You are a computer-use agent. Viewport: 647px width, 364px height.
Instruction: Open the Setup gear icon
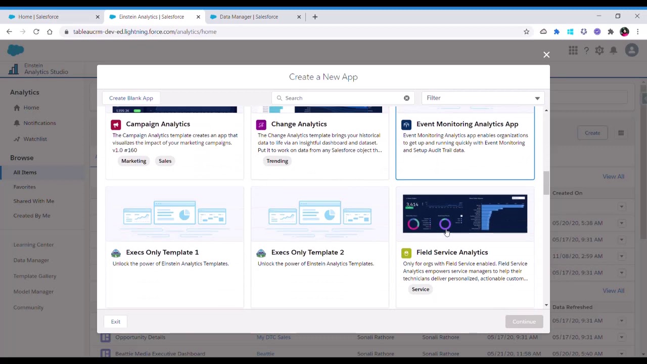(599, 51)
